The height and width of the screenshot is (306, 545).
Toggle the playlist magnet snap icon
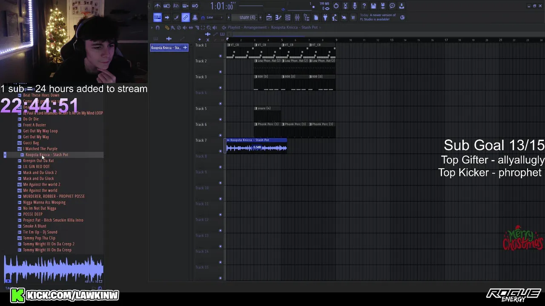pyautogui.click(x=158, y=27)
